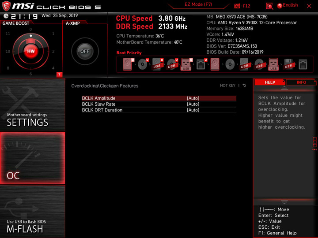Click the A-XMP header label

pos(72,23)
